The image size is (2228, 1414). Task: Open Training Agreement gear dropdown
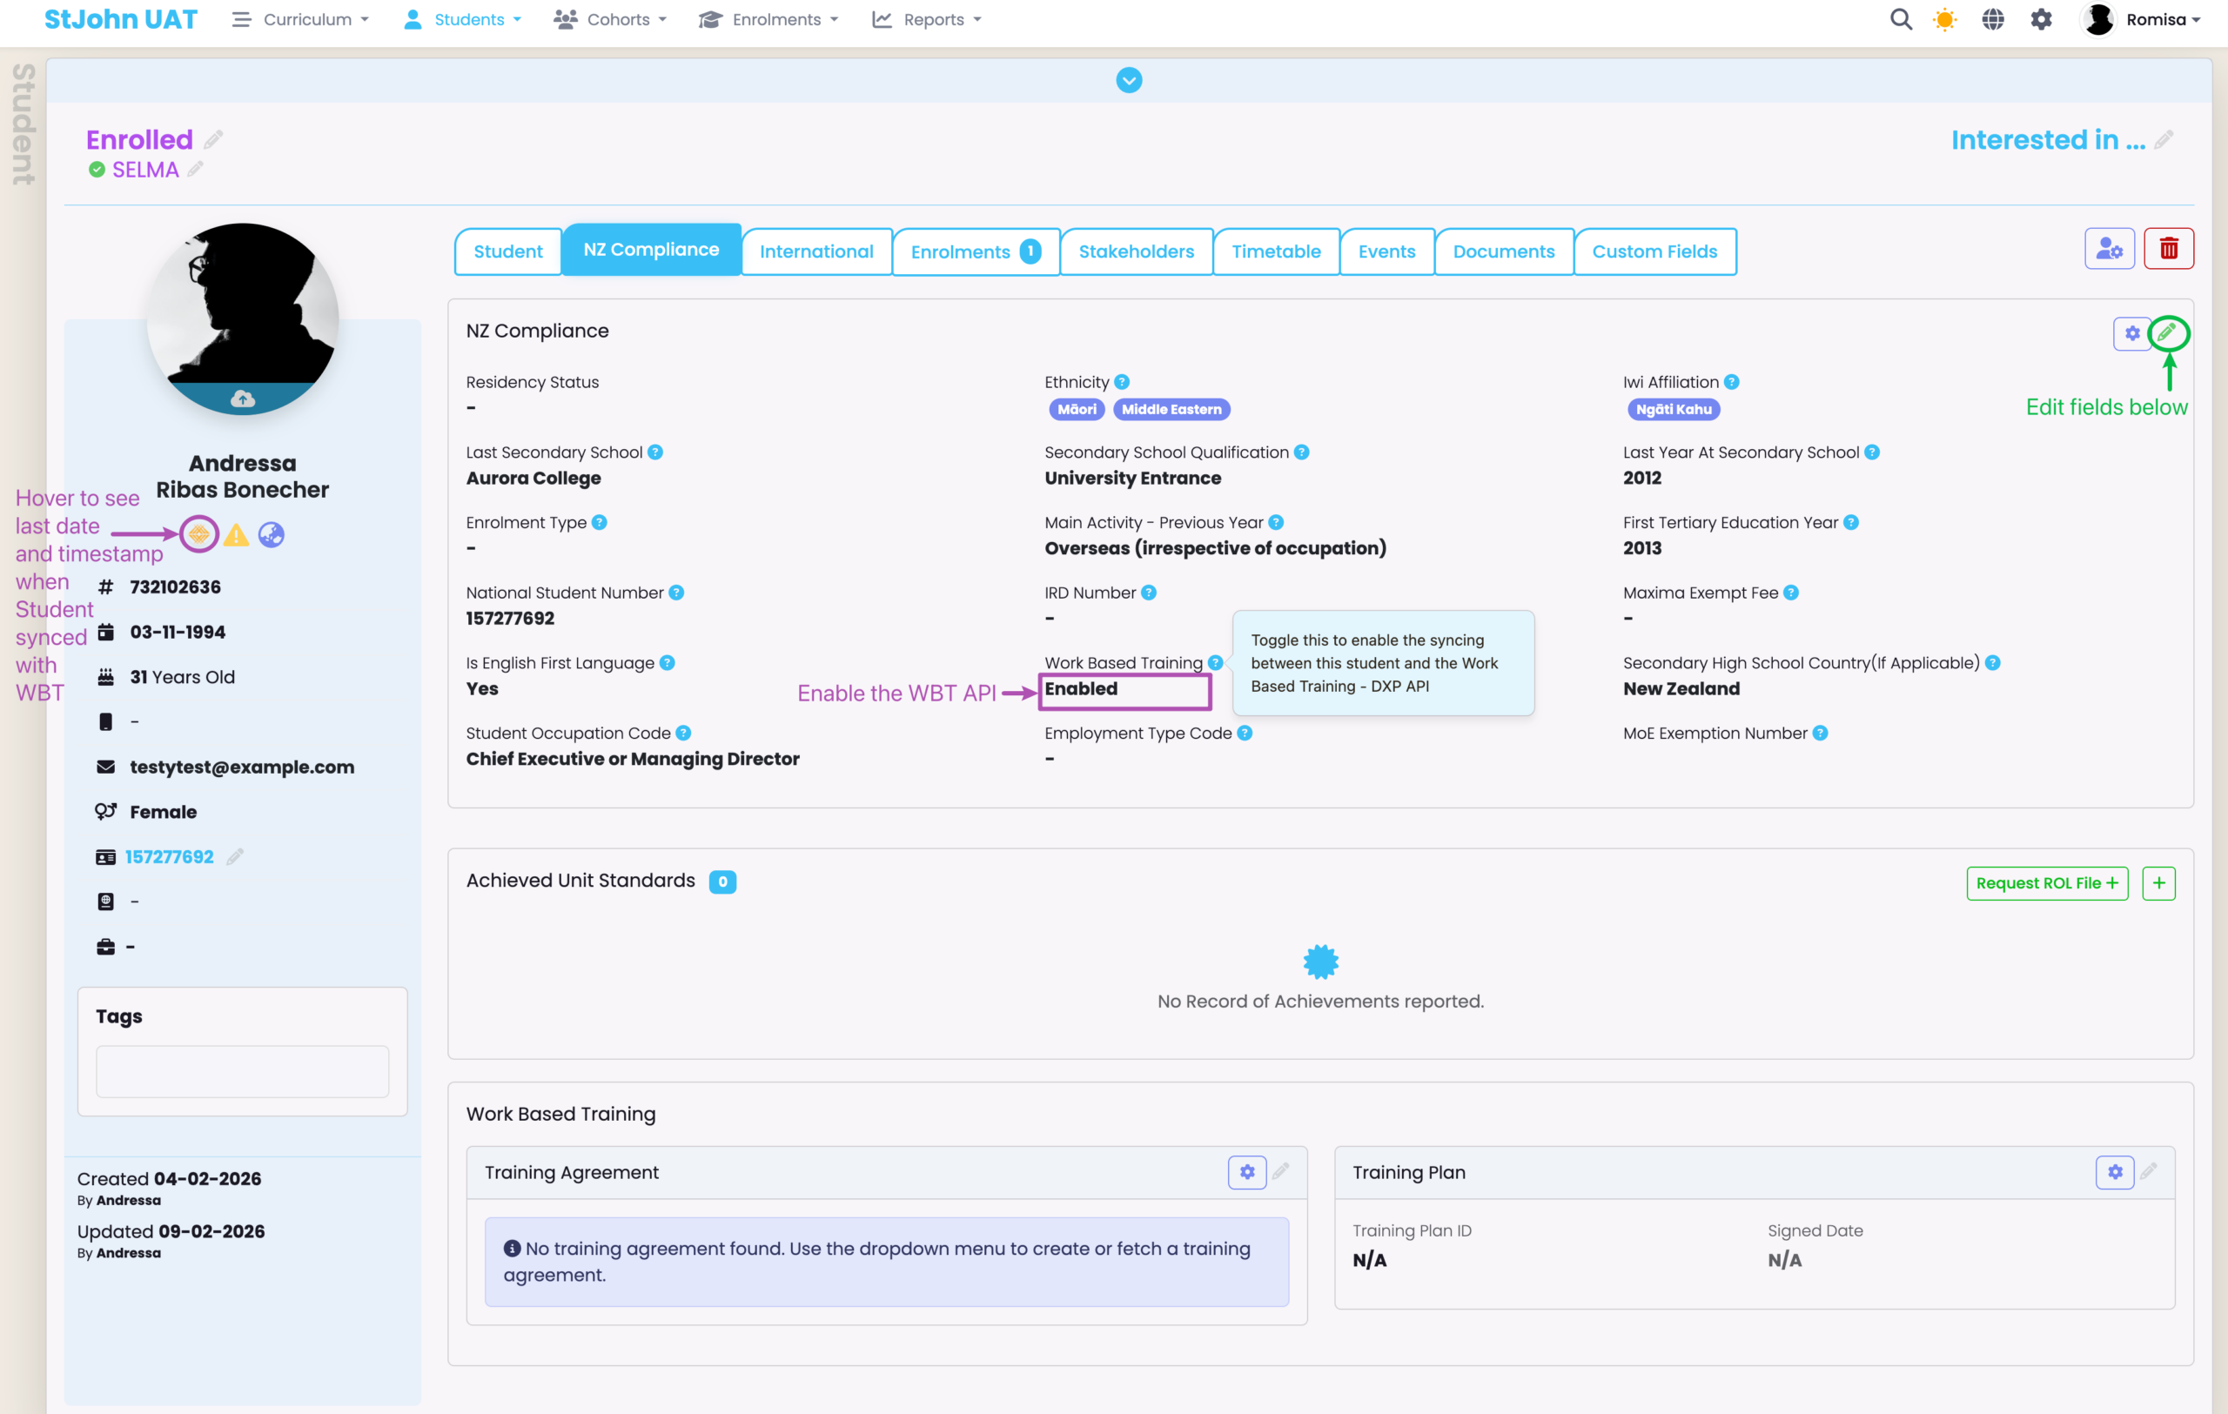1246,1172
